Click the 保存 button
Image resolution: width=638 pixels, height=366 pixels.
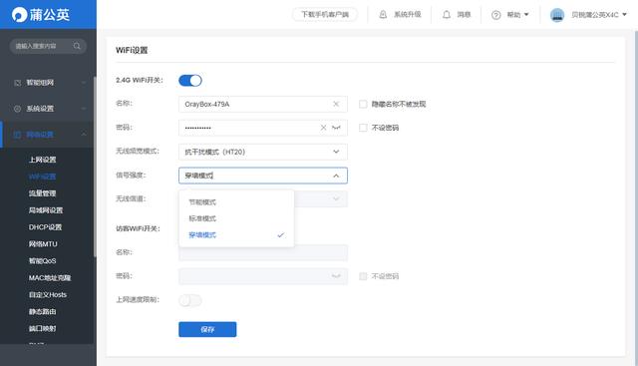[207, 329]
